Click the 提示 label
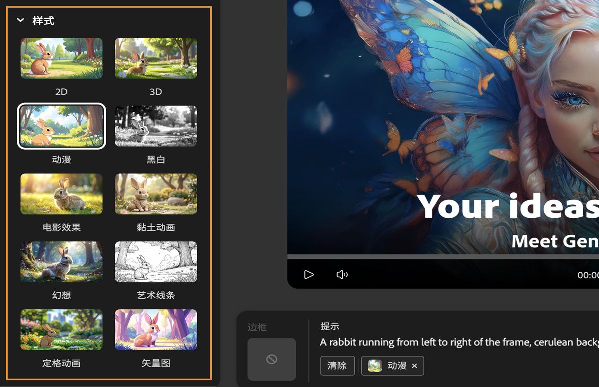The width and height of the screenshot is (599, 387). coord(330,326)
